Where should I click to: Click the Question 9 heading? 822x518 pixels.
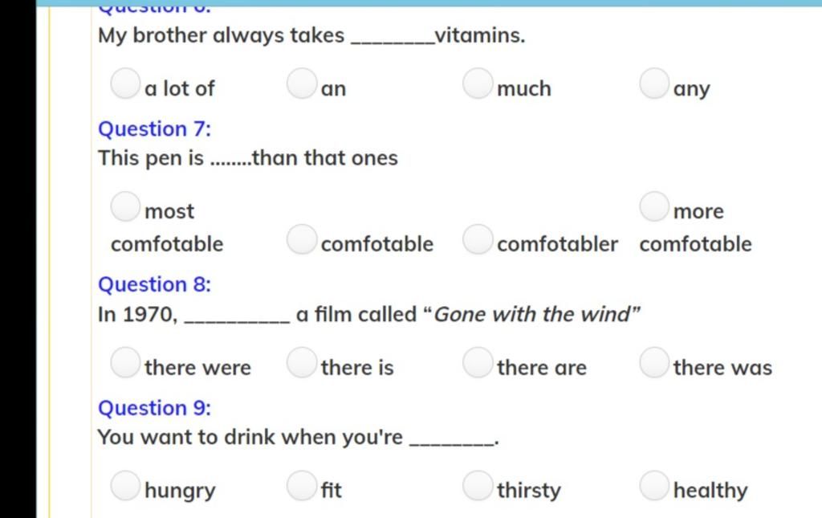click(x=155, y=408)
